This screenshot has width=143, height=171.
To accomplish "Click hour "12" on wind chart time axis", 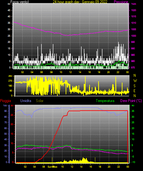I will pos(70,72).
